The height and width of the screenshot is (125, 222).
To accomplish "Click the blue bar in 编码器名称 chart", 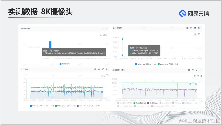I will (50, 45).
